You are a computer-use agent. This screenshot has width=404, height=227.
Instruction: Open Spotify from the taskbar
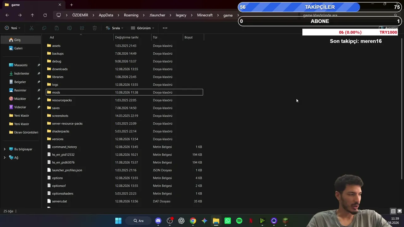tap(239, 221)
